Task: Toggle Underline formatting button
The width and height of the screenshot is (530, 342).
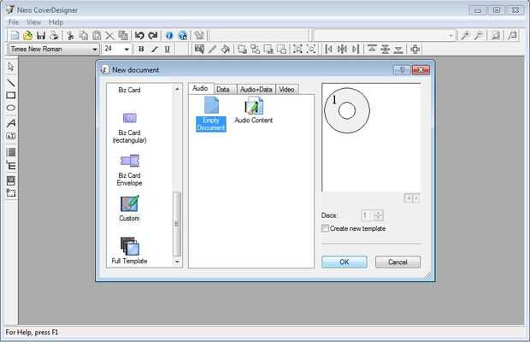Action: click(167, 50)
